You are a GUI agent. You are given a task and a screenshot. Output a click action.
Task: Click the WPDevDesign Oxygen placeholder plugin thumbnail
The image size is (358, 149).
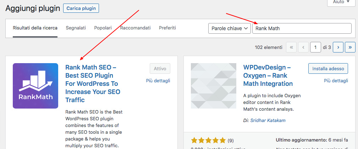click(214, 86)
